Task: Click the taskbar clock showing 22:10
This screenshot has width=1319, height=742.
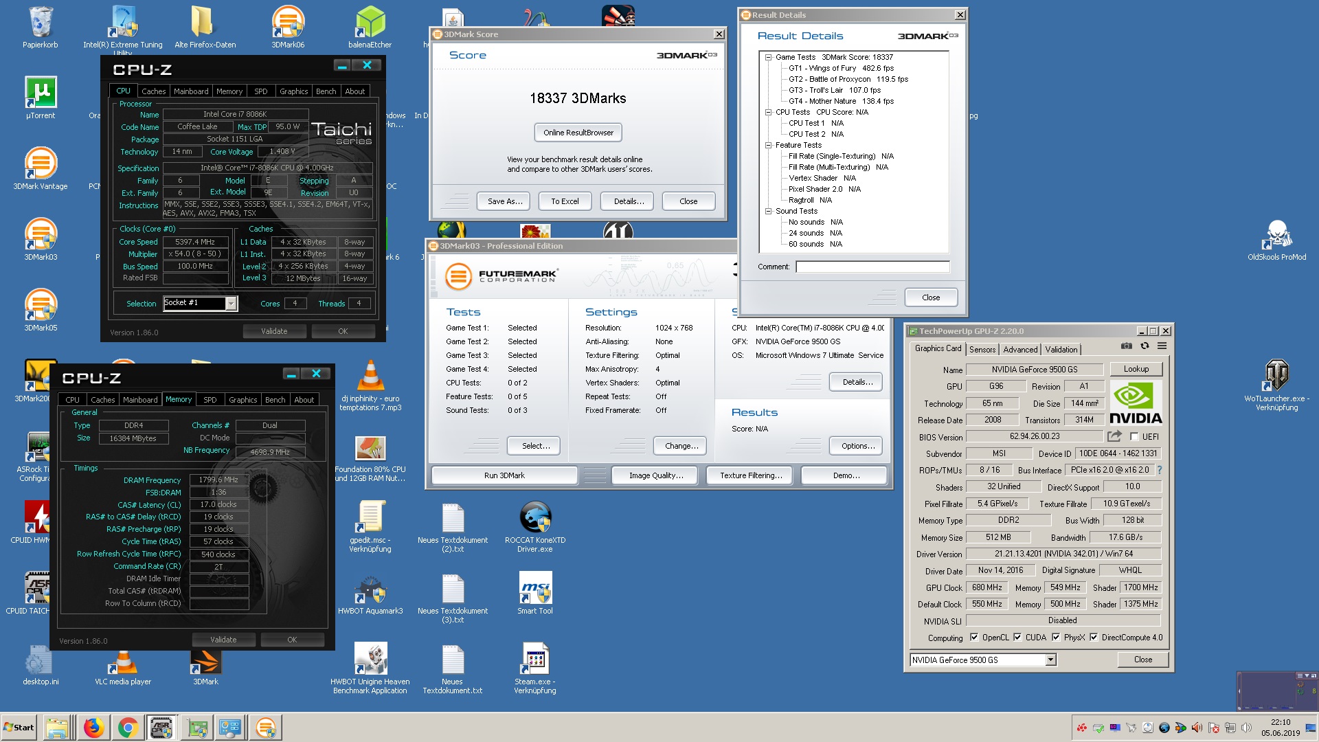Action: 1281,727
